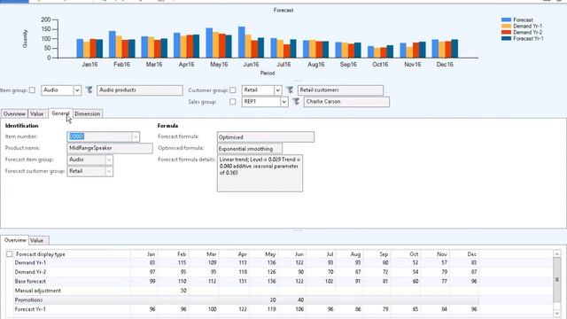This screenshot has width=567, height=319.
Task: Select the Demand Yr-1 row label
Action: click(30, 262)
